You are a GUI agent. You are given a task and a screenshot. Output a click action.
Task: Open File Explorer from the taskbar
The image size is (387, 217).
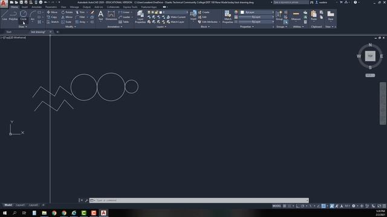(x=44, y=213)
